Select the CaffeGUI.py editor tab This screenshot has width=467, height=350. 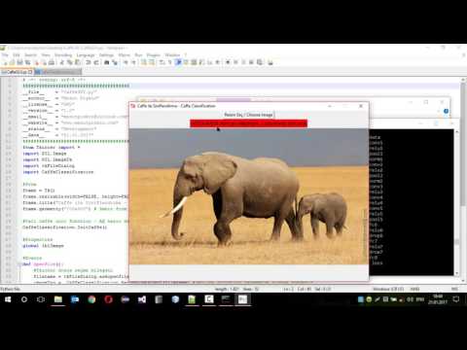17,72
